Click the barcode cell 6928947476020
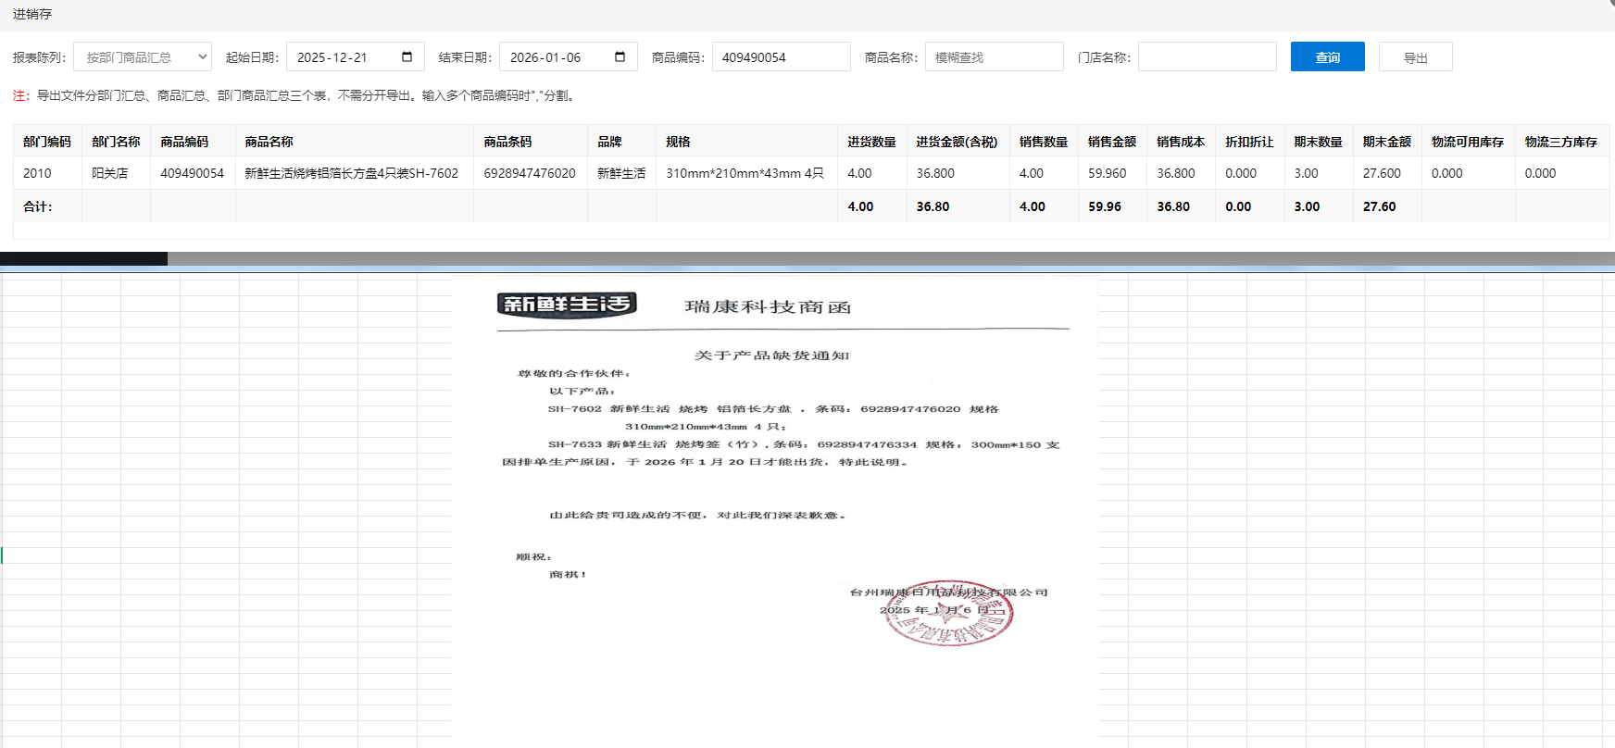 tap(530, 173)
